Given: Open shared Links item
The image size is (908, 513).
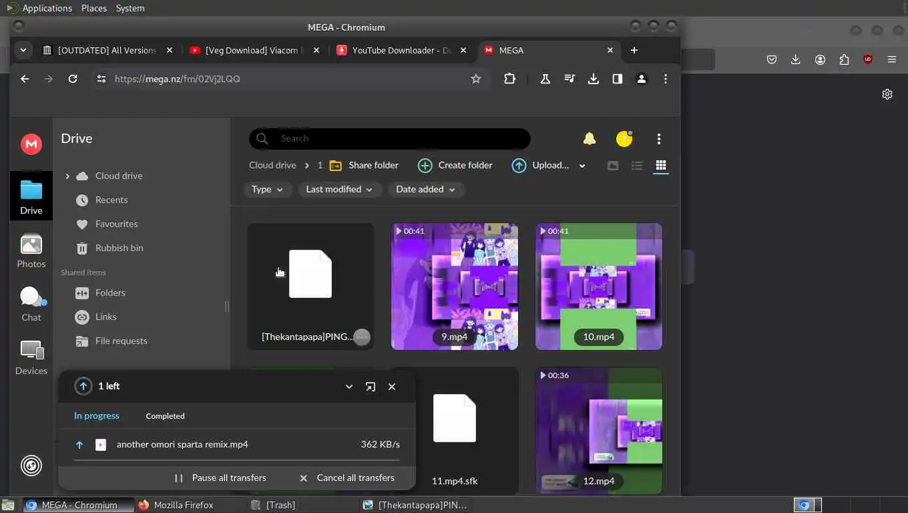Looking at the screenshot, I should [105, 317].
